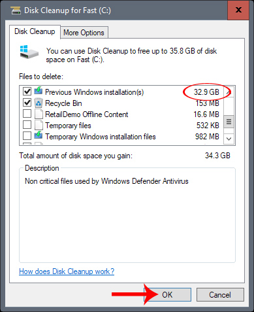Select the Recycle Bin icon in the list

coord(39,103)
